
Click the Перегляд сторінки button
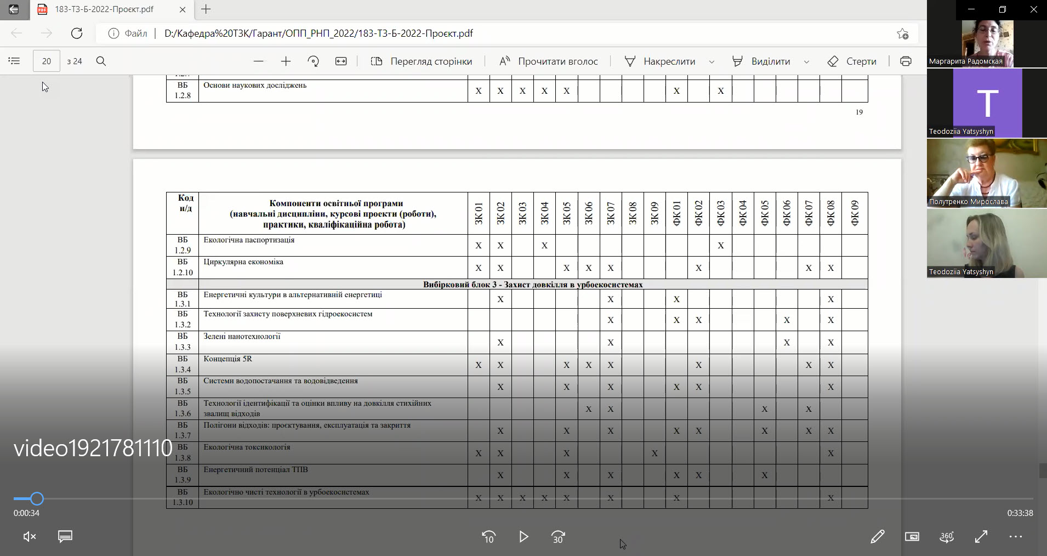pyautogui.click(x=421, y=61)
